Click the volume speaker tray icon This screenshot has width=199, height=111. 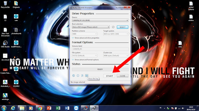click(x=183, y=108)
